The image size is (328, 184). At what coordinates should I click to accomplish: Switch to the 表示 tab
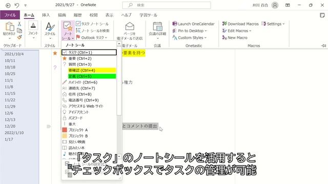click(x=109, y=15)
